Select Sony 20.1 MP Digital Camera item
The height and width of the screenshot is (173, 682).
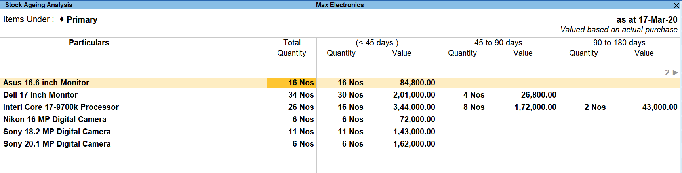coord(57,144)
